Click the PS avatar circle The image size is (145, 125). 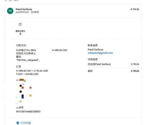(x=10, y=11)
